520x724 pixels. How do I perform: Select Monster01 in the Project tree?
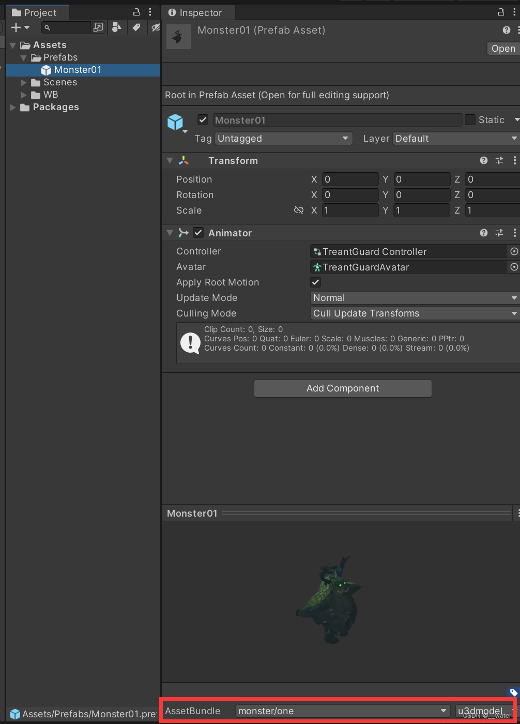point(74,69)
